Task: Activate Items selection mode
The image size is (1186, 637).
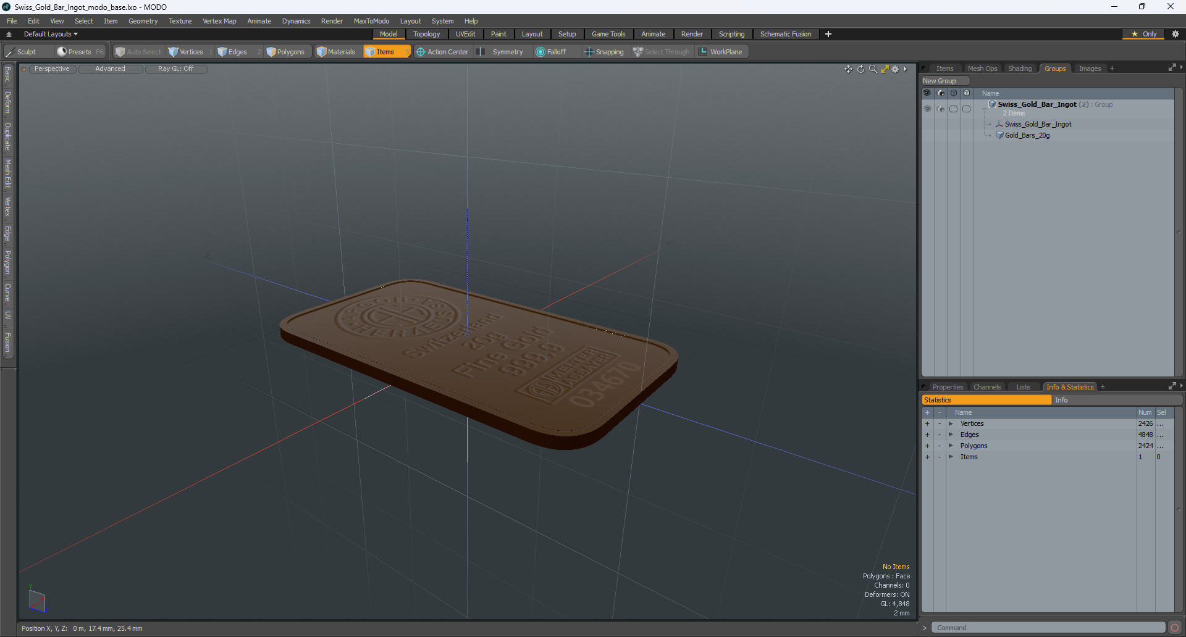Action: point(384,52)
